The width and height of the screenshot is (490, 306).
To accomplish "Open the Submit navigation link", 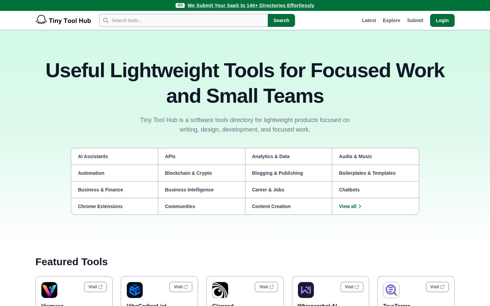I will pos(415,20).
